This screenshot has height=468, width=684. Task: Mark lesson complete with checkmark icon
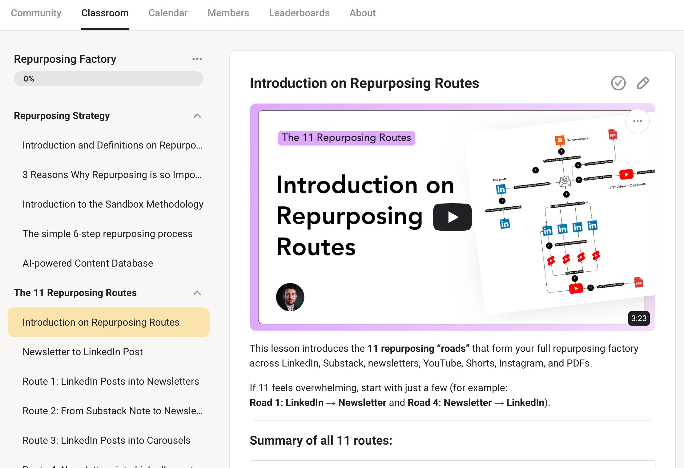coord(618,83)
